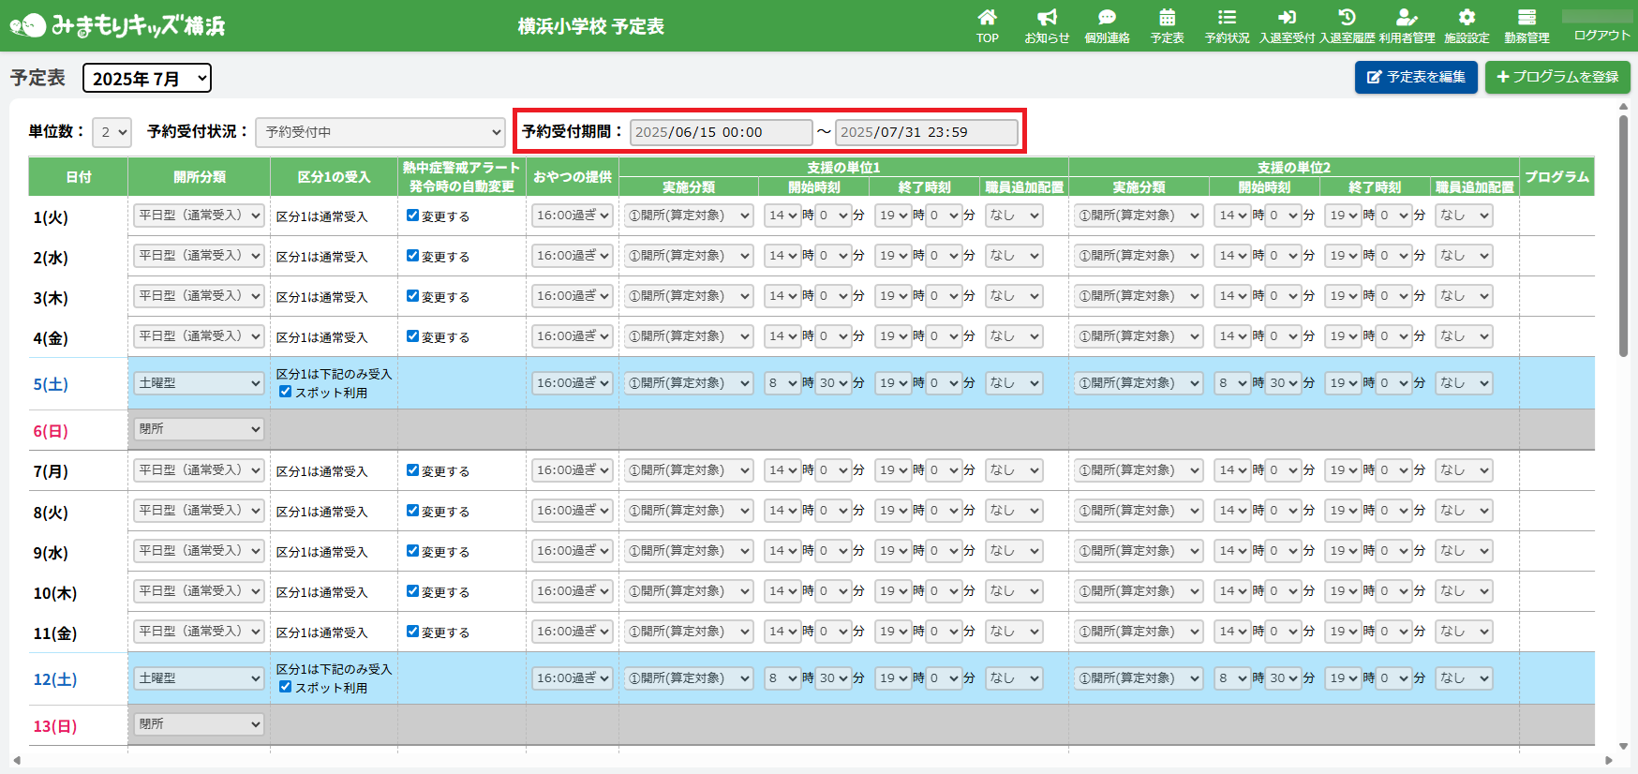Click ログアウト in the header

point(1601,35)
